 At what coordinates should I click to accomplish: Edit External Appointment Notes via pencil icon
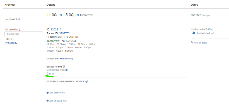(86, 81)
